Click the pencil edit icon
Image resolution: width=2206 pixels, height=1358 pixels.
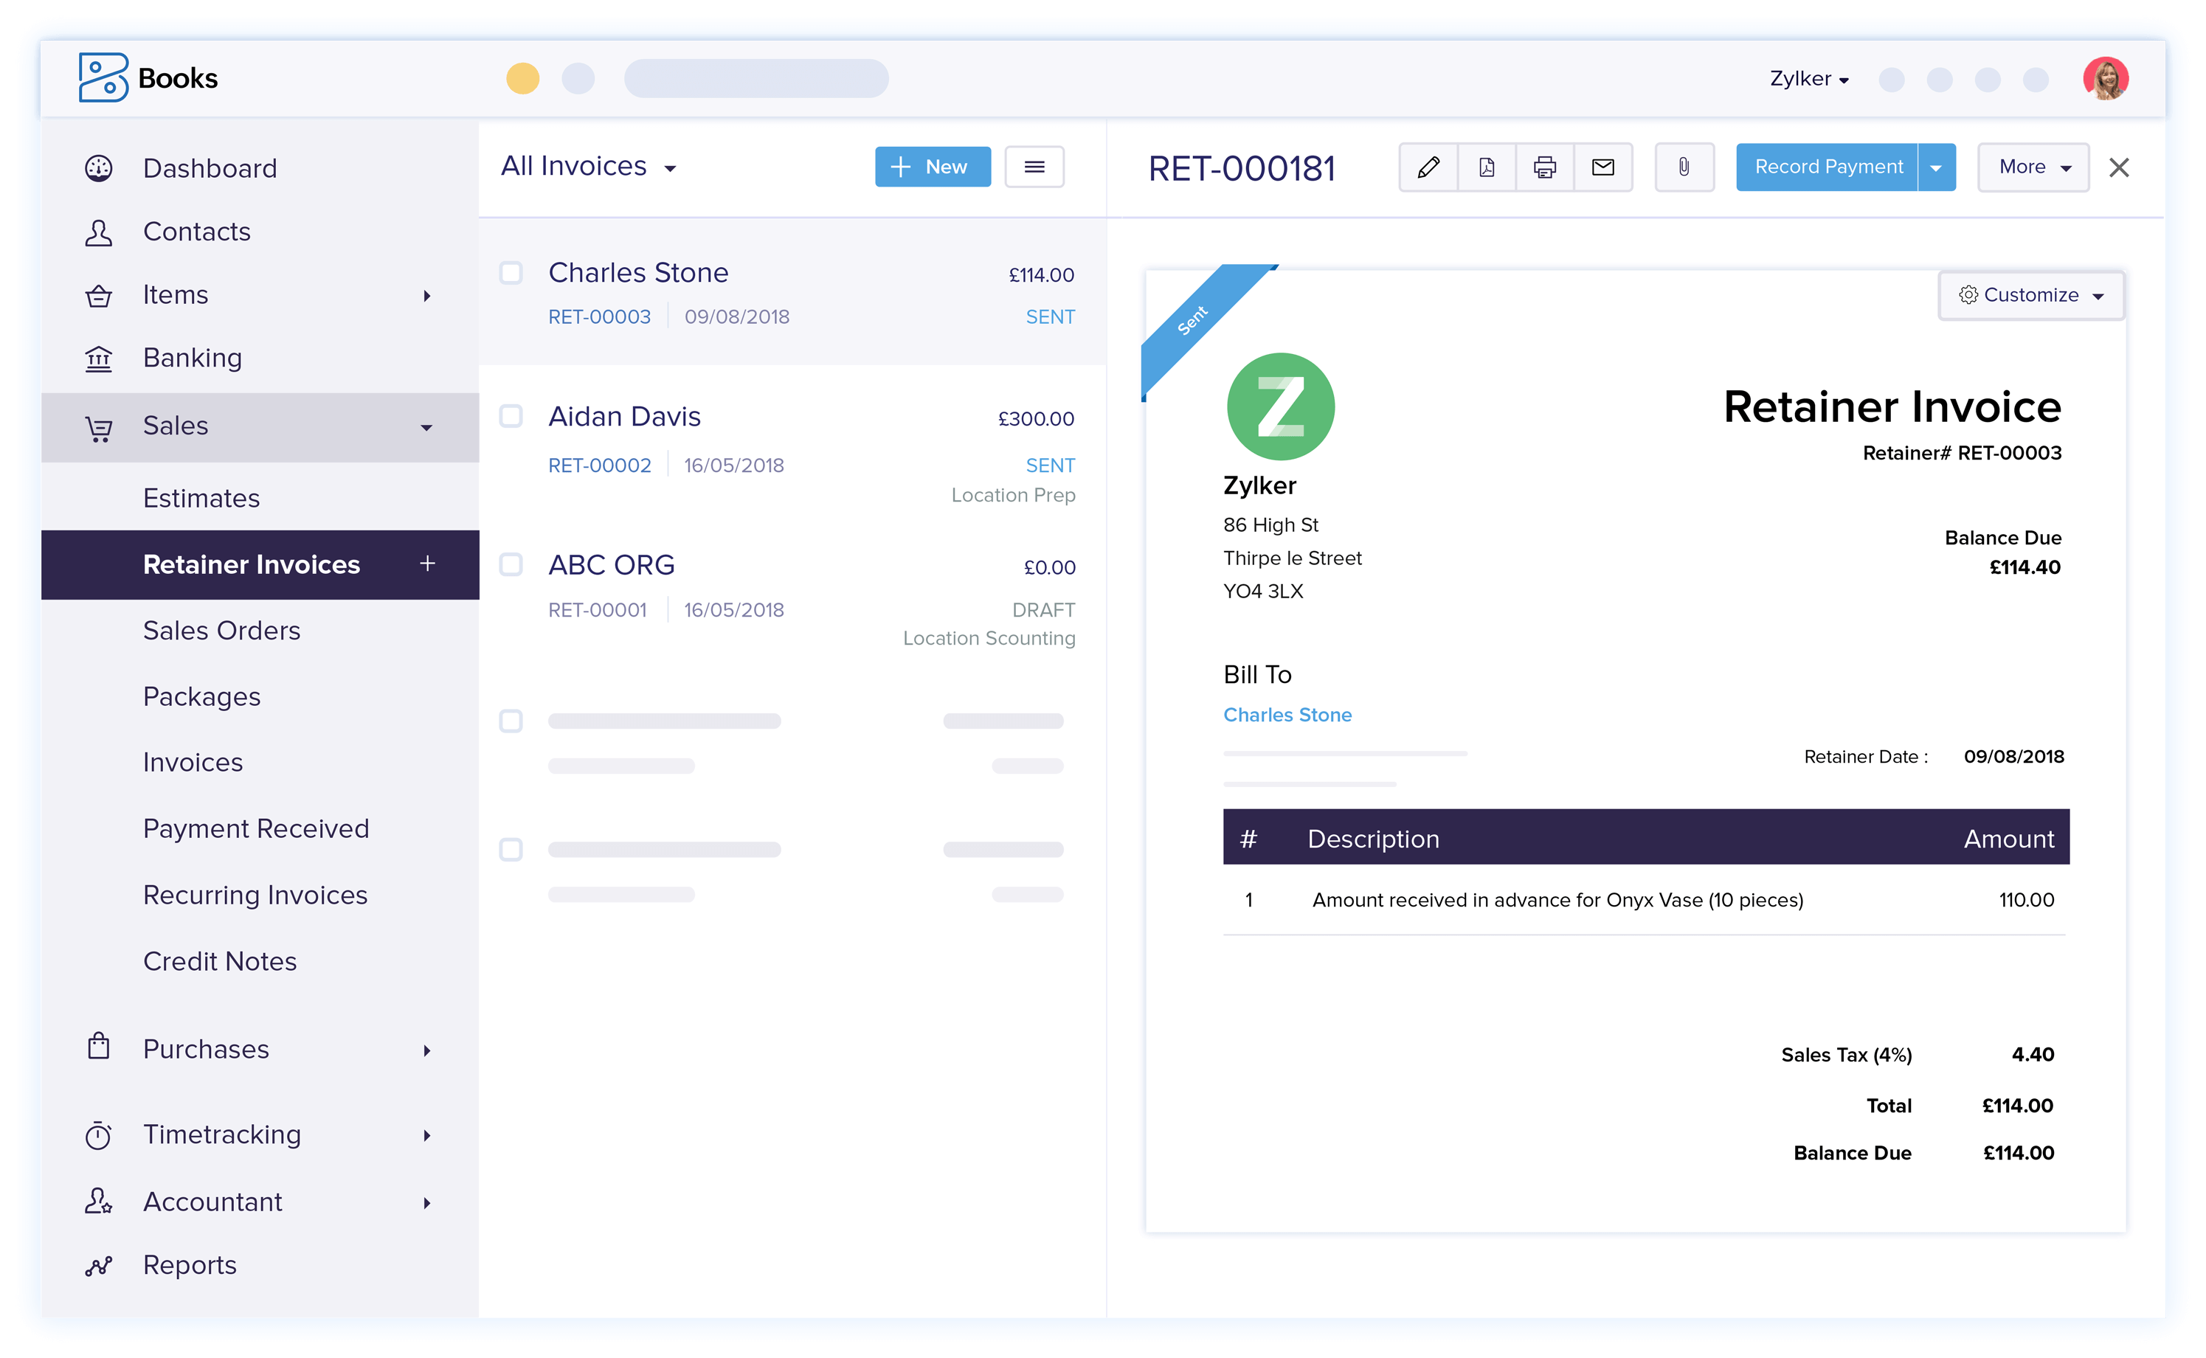click(1428, 167)
